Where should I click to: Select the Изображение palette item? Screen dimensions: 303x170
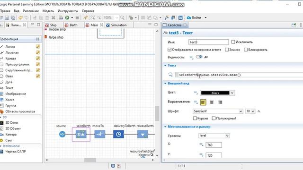(x=16, y=94)
